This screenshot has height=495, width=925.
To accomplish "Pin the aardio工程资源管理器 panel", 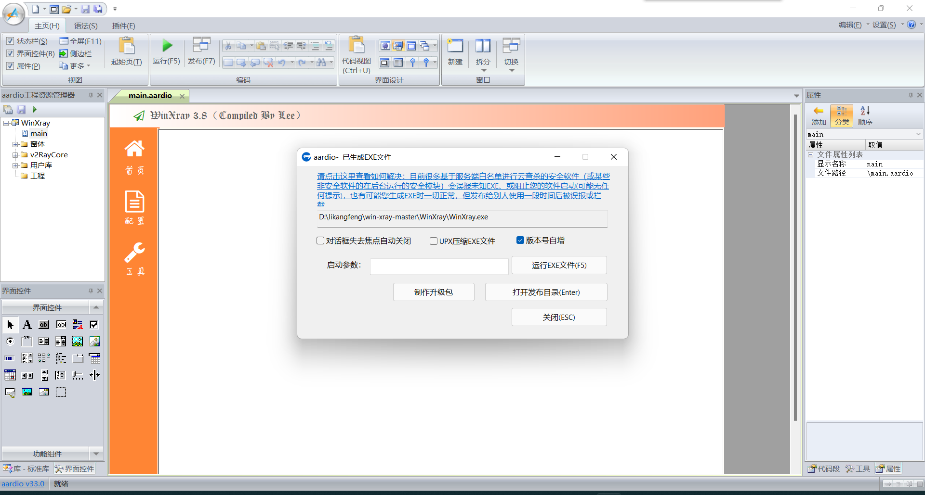I will [91, 95].
